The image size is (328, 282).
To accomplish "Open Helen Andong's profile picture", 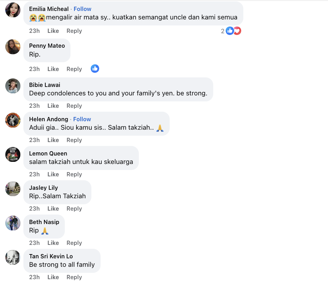I will point(13,120).
